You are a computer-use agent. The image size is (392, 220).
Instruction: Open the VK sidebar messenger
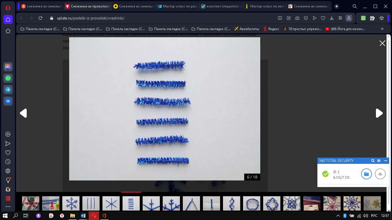(x=8, y=101)
